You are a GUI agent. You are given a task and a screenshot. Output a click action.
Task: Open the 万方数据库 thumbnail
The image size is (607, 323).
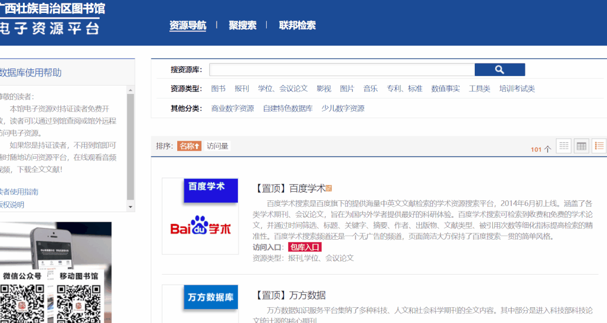[200, 304]
